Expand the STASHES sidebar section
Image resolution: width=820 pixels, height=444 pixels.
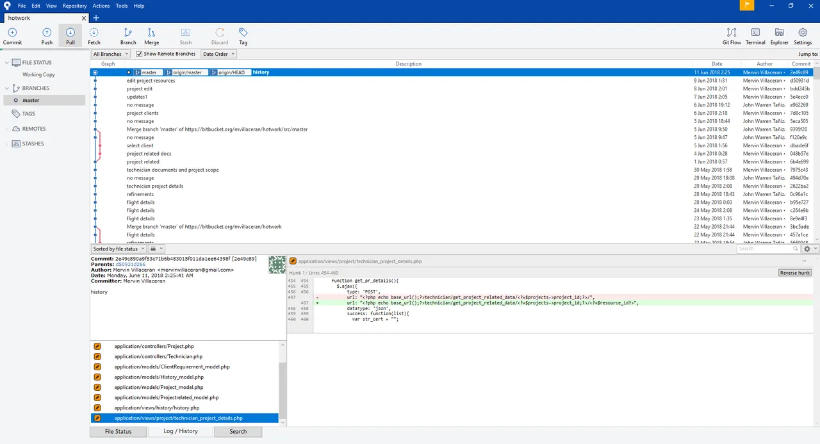[7, 144]
